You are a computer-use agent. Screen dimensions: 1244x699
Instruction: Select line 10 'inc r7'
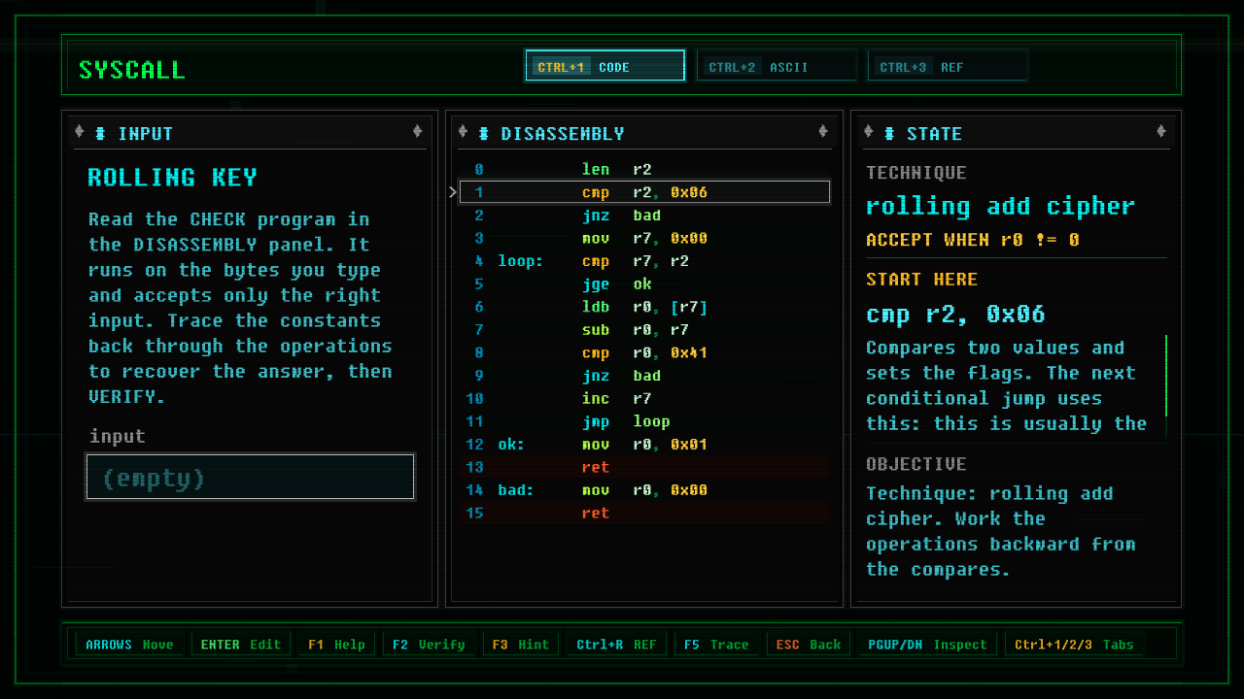[644, 398]
